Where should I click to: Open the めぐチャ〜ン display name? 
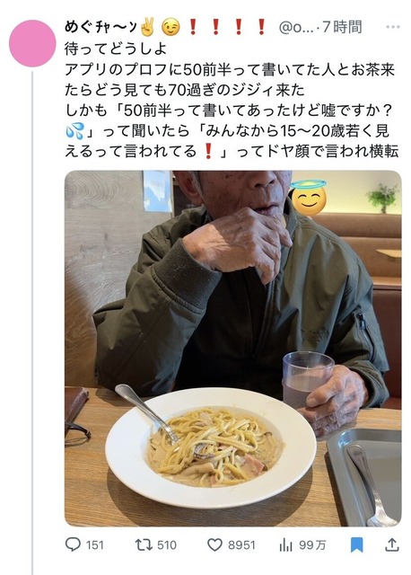101,27
